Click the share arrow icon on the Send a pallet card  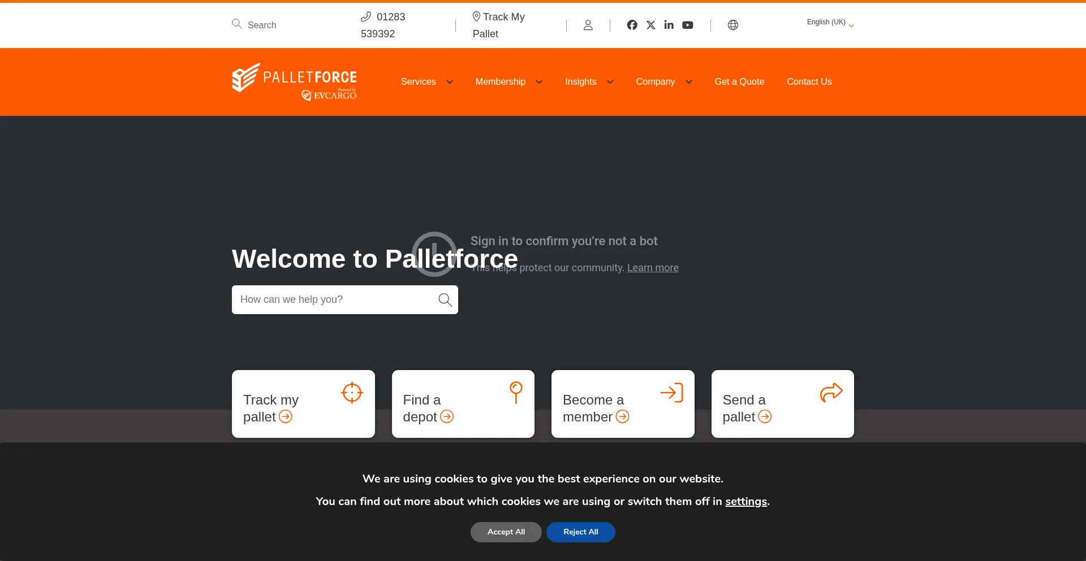(831, 393)
